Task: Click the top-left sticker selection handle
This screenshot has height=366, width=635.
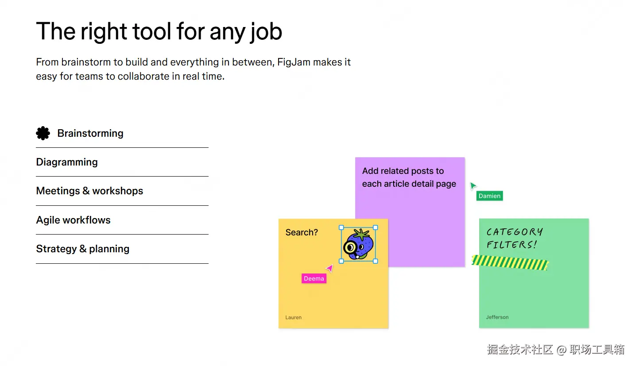Action: point(341,227)
